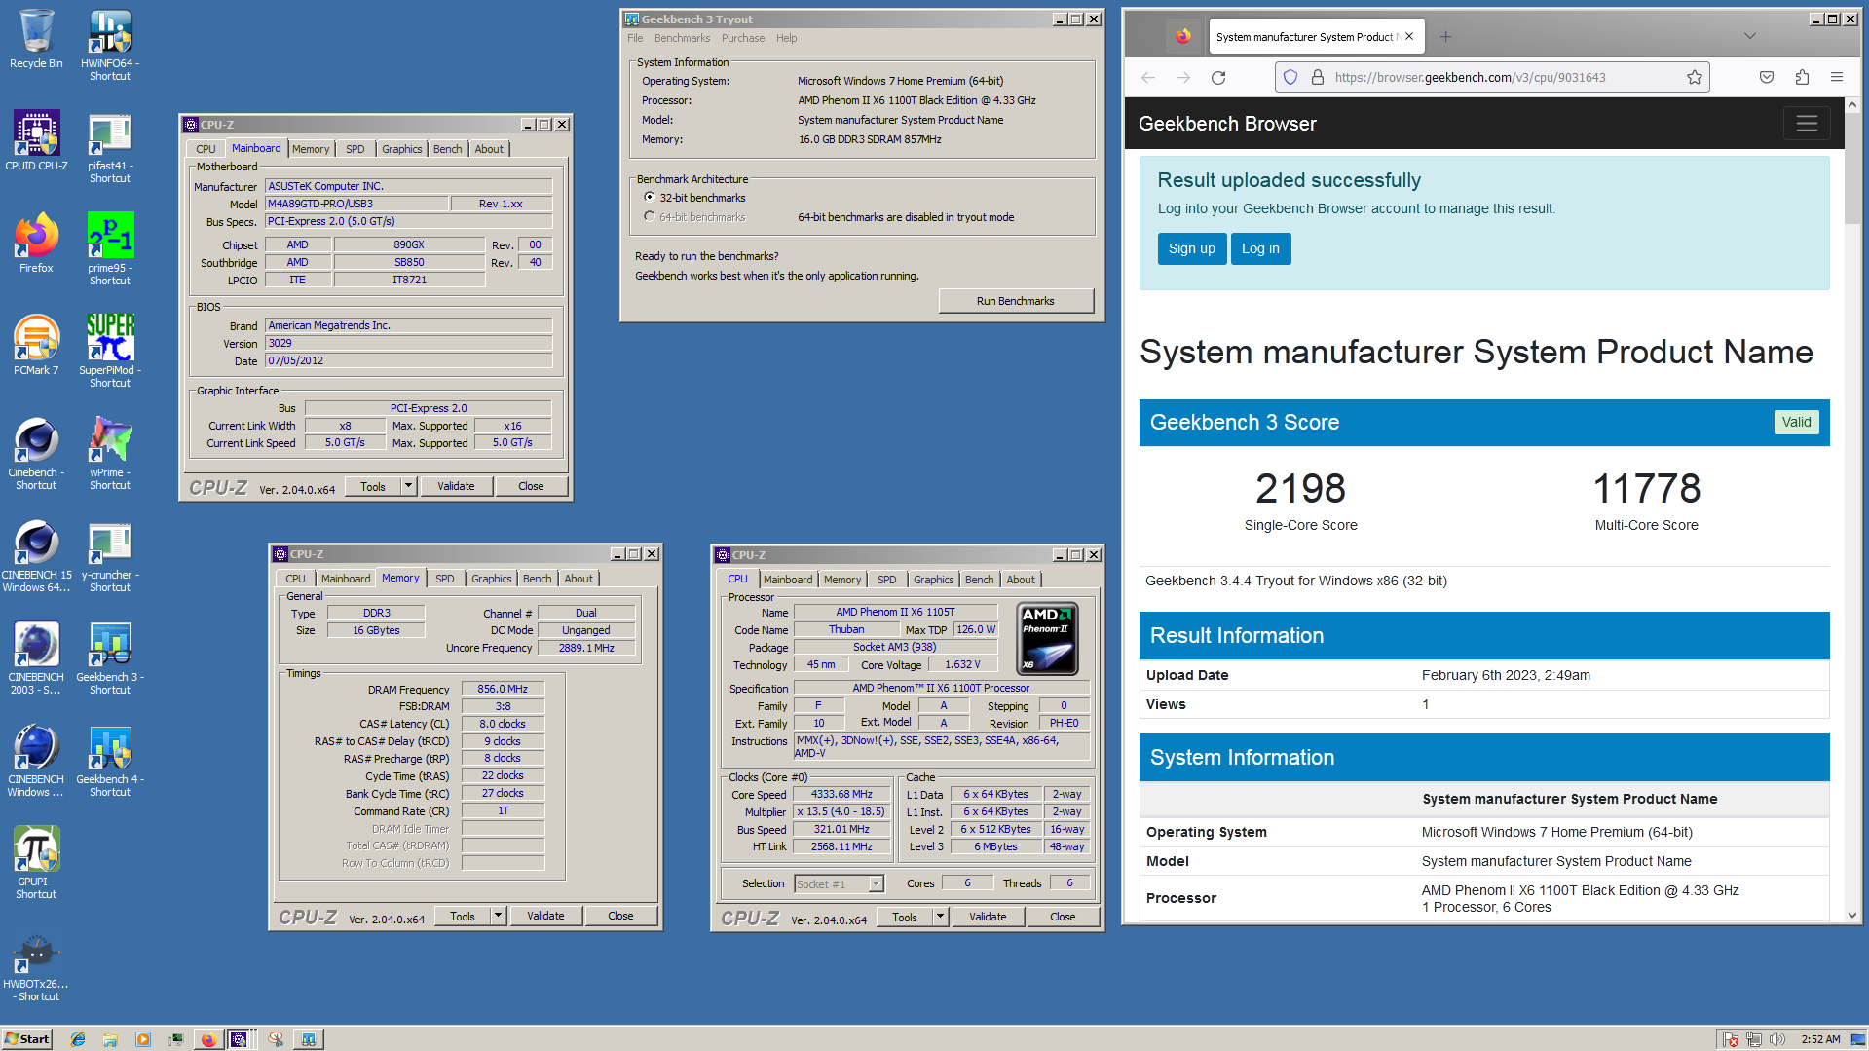Switch to Firefox from the taskbar
The width and height of the screenshot is (1869, 1051).
(x=208, y=1039)
